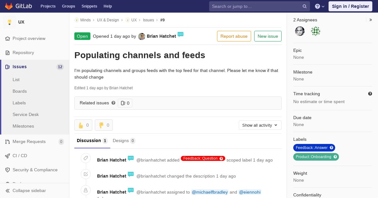Click the description edit icon in activity

(86, 174)
